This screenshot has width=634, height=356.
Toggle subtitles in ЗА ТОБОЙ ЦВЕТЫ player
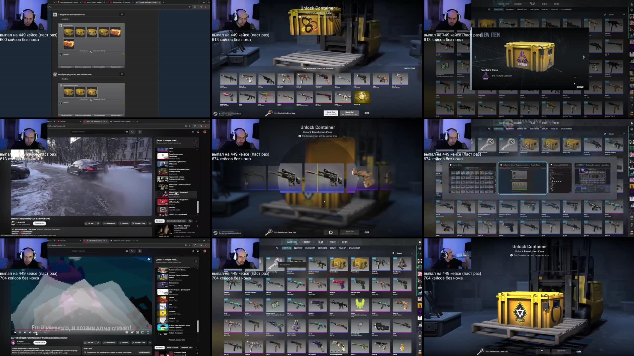click(x=127, y=332)
